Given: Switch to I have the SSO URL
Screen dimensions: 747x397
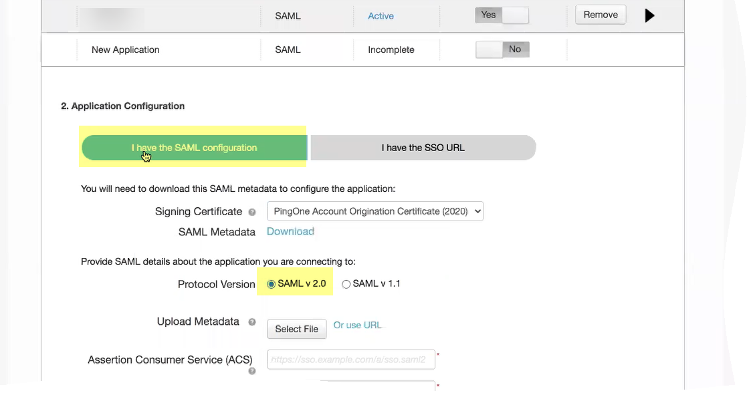Looking at the screenshot, I should 423,148.
